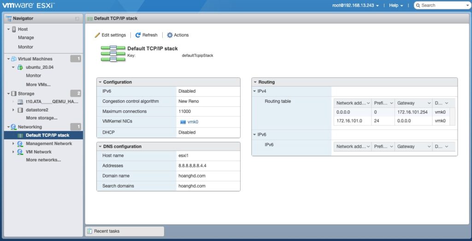Click the TCP/IP stack title bar icon
This screenshot has height=241, width=472.
pyautogui.click(x=90, y=18)
